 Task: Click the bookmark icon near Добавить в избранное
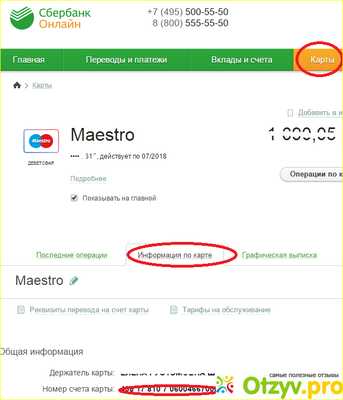coord(290,113)
